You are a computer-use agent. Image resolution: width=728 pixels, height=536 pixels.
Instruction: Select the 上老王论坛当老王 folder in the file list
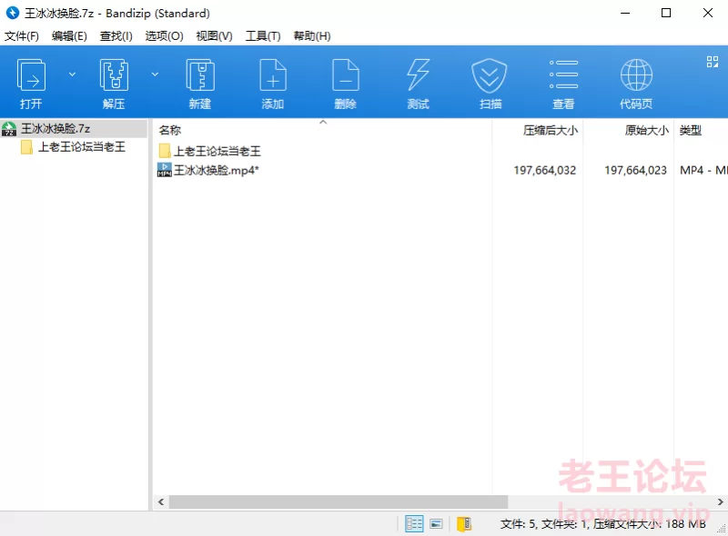210,151
